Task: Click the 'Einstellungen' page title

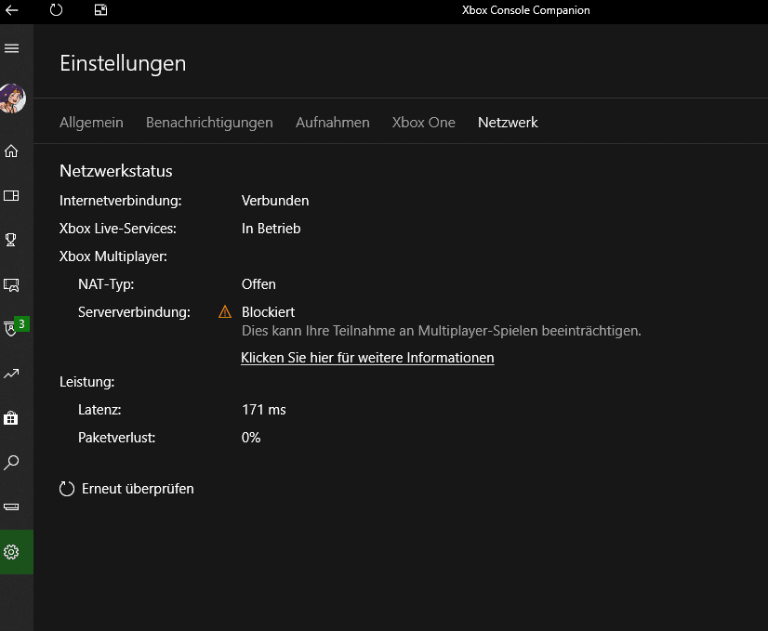Action: click(123, 63)
